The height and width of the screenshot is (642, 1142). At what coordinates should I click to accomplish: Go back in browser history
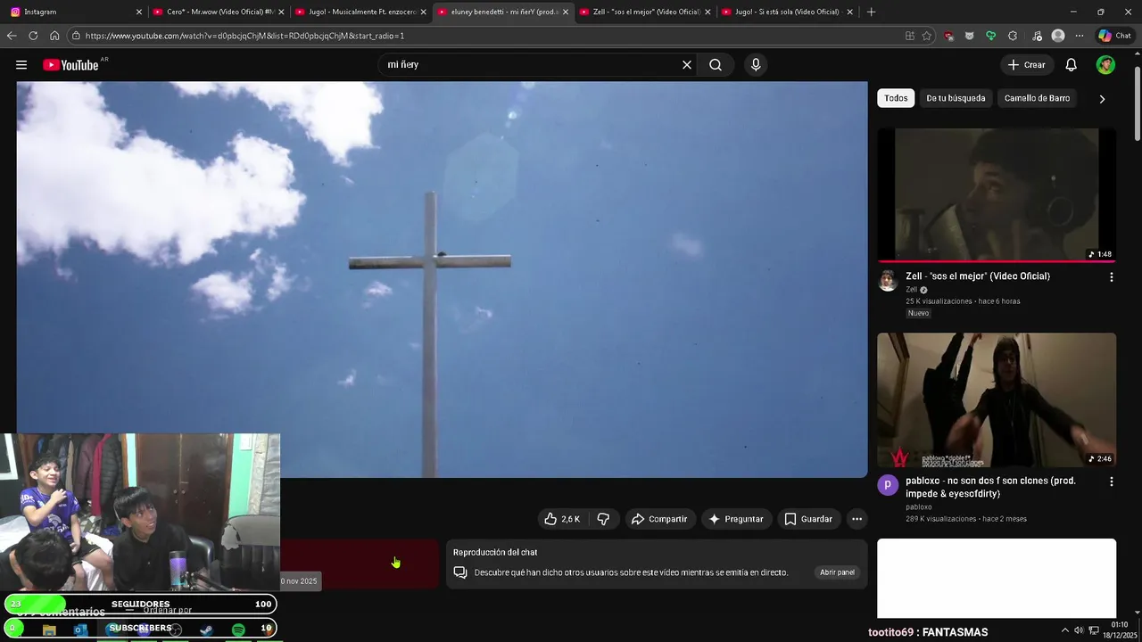click(x=12, y=36)
